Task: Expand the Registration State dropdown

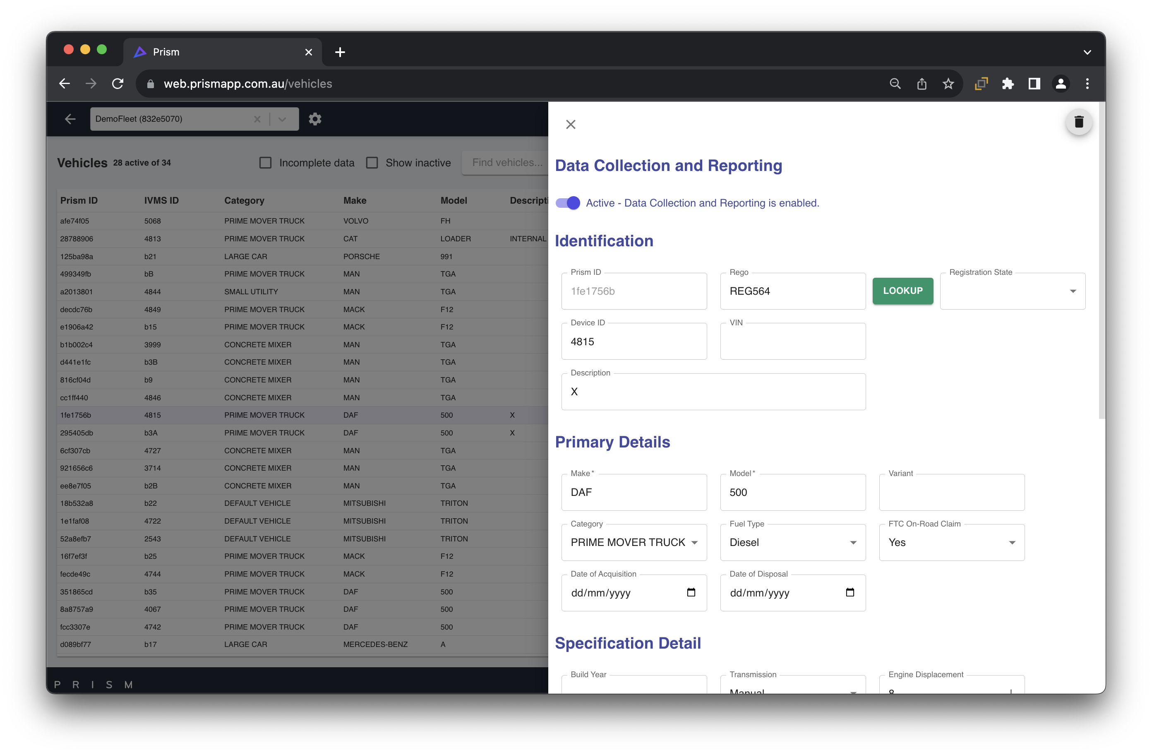Action: coord(1012,291)
